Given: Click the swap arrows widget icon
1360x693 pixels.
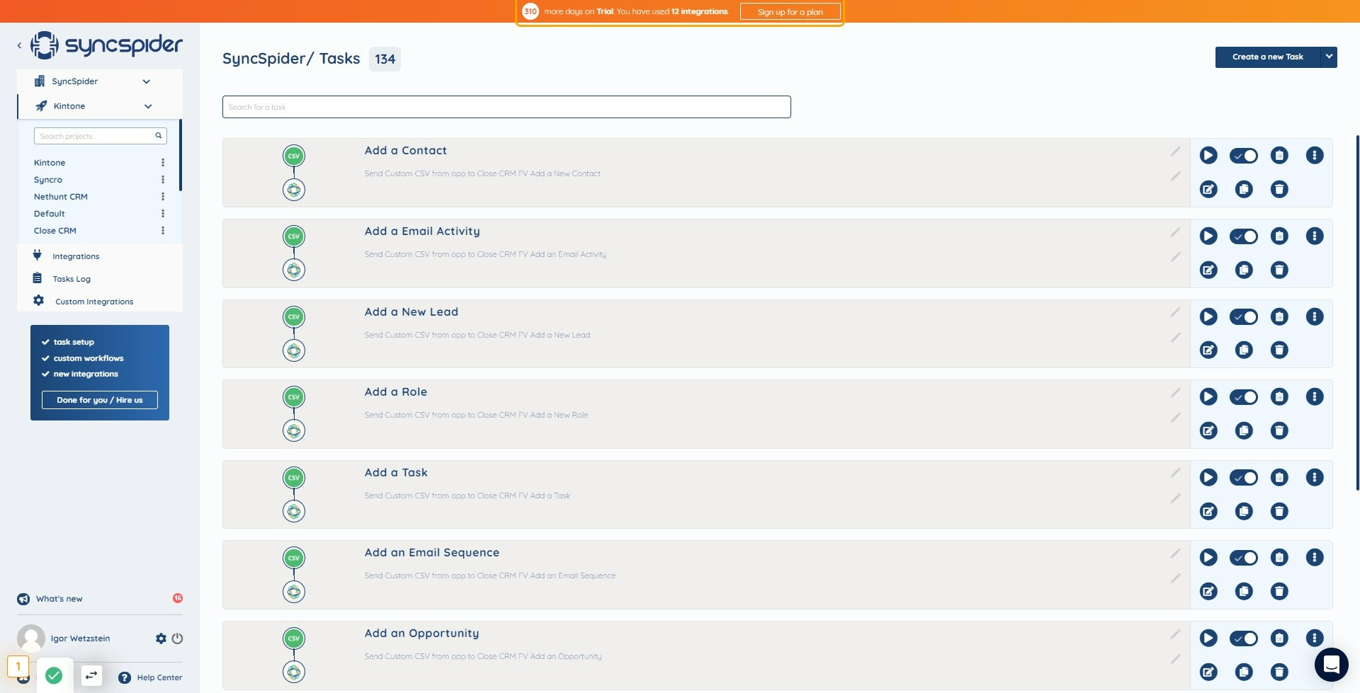Looking at the screenshot, I should pyautogui.click(x=91, y=675).
